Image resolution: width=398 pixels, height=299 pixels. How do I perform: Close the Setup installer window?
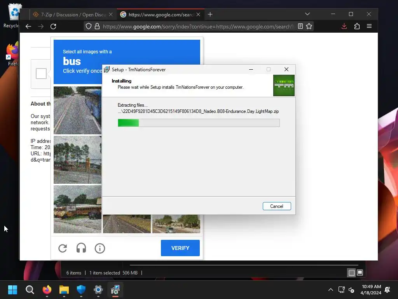coord(286,69)
